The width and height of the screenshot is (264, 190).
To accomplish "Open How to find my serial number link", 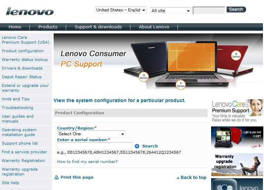I will pyautogui.click(x=88, y=162).
